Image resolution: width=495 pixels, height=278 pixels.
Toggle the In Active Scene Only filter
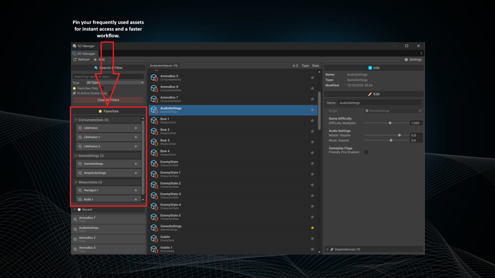[110, 93]
